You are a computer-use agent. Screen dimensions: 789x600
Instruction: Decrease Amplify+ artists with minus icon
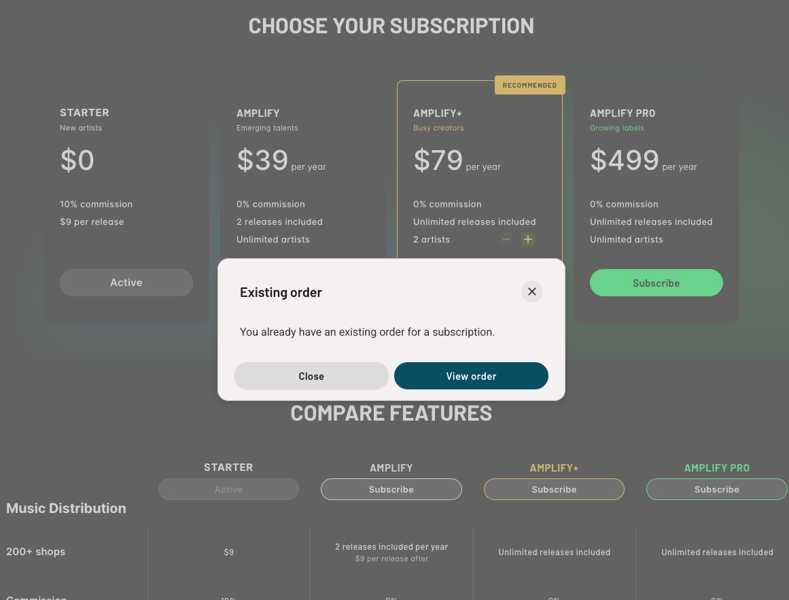click(506, 239)
